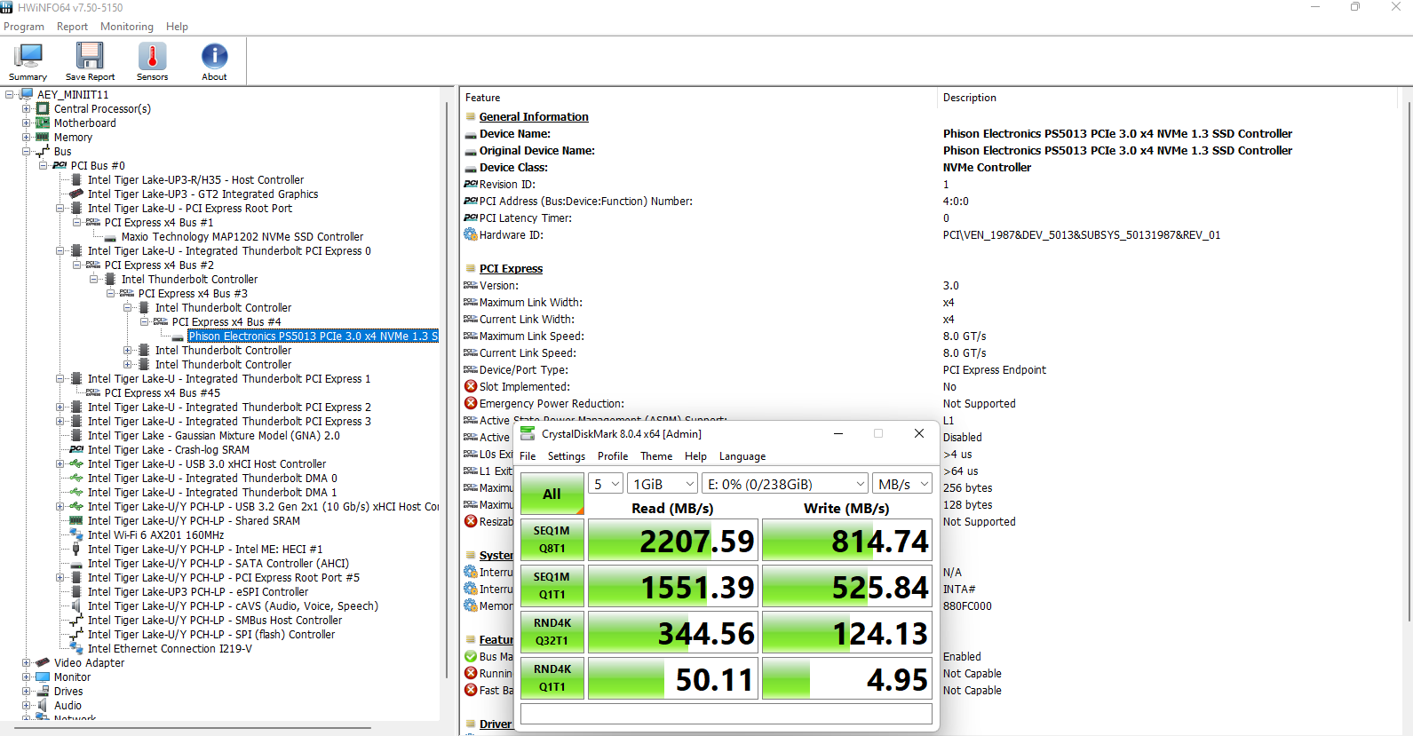Image resolution: width=1413 pixels, height=736 pixels.
Task: Click the Motherboard tree icon
Action: 43,123
